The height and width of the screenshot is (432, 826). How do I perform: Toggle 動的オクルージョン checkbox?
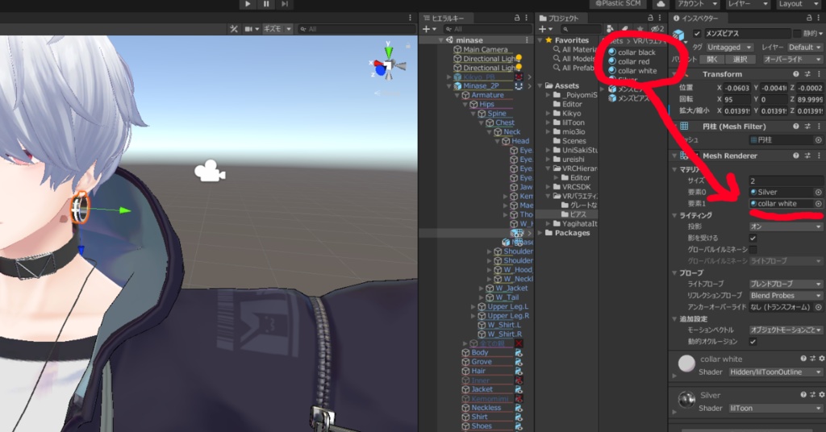tap(753, 342)
